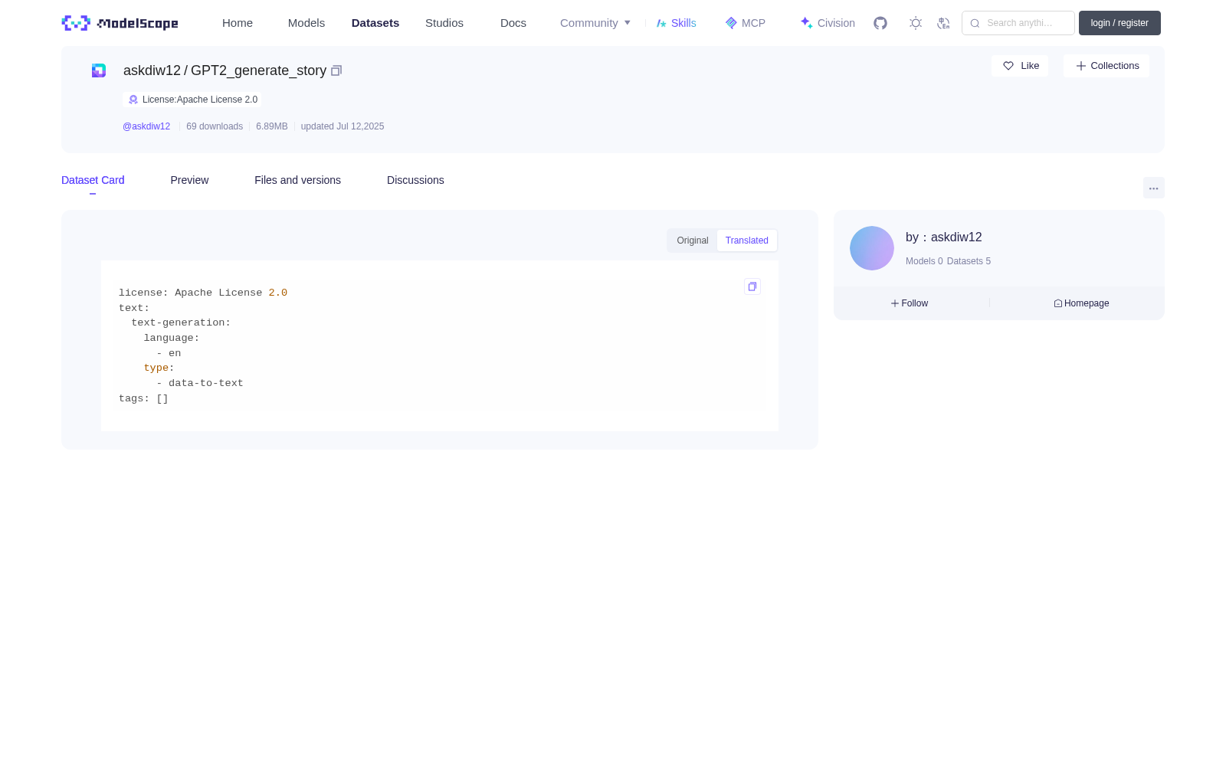
Task: Click 'license: Apache License 2.0' code line
Action: click(x=203, y=293)
